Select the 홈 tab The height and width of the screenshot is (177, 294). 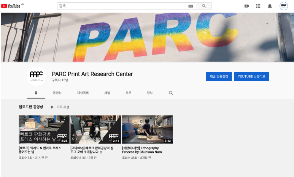click(x=36, y=93)
